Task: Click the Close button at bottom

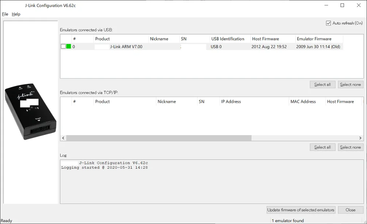Action: 350,210
